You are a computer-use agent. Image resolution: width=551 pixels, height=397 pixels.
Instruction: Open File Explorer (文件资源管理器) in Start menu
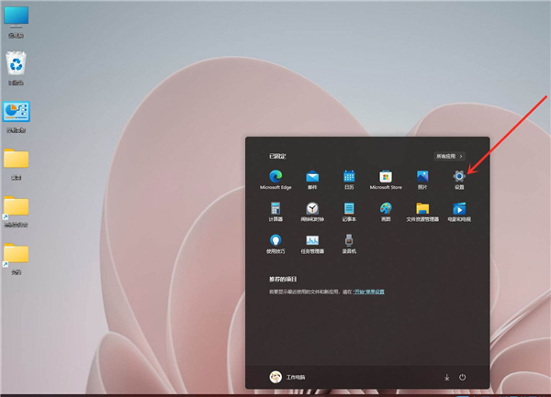click(422, 212)
